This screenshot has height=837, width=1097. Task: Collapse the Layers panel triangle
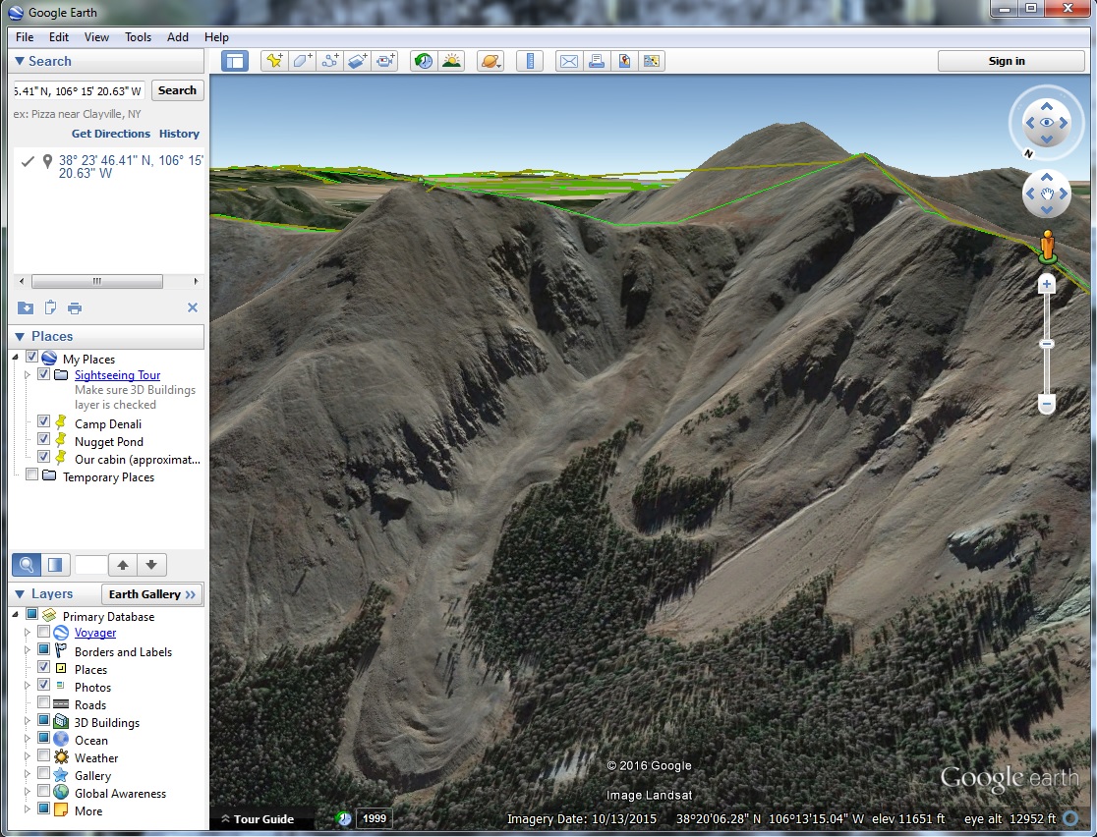point(20,593)
